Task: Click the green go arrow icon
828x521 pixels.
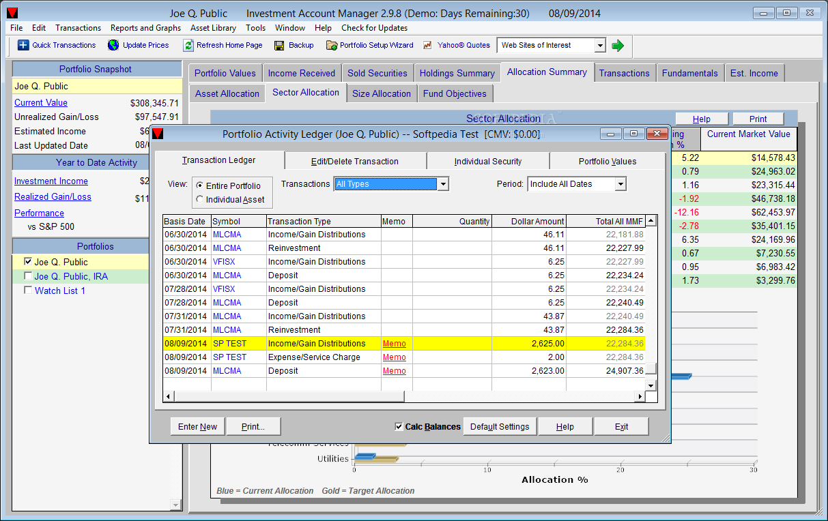Action: [618, 45]
